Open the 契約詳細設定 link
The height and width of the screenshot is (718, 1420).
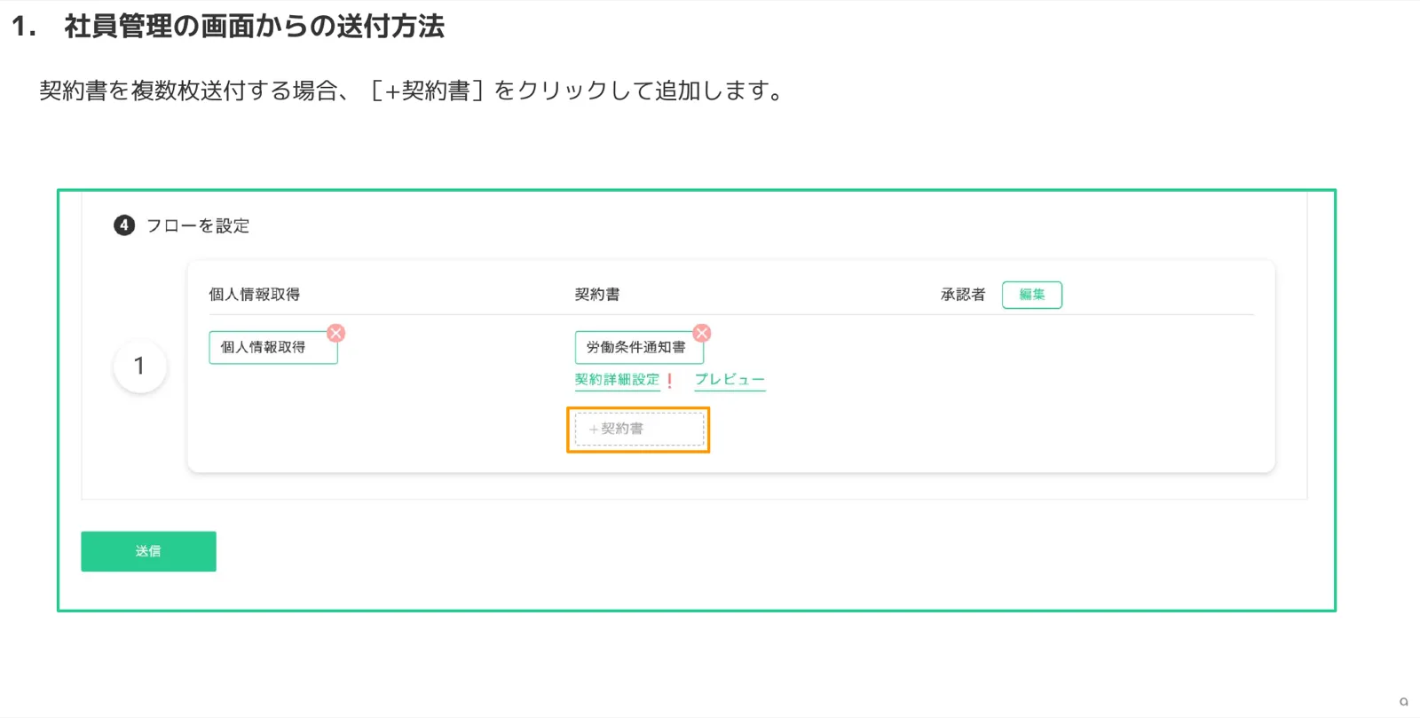tap(617, 380)
